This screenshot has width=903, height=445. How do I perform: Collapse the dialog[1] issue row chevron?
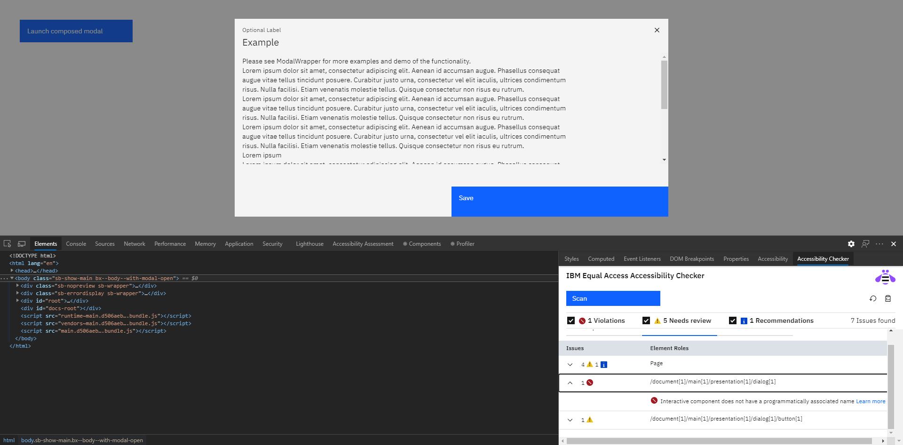(x=570, y=383)
